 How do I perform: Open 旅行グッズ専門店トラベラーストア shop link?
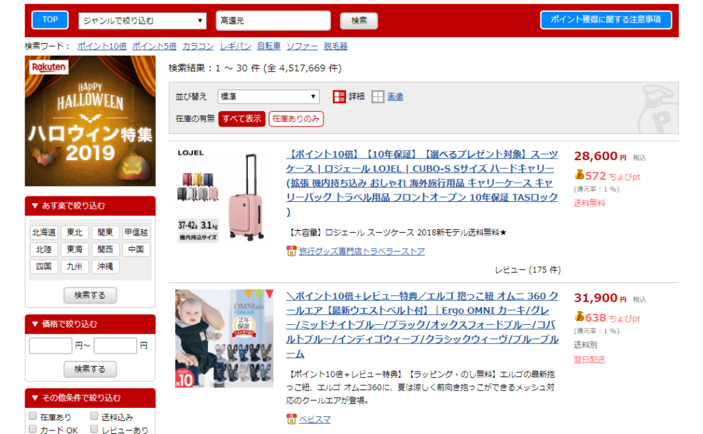[362, 251]
